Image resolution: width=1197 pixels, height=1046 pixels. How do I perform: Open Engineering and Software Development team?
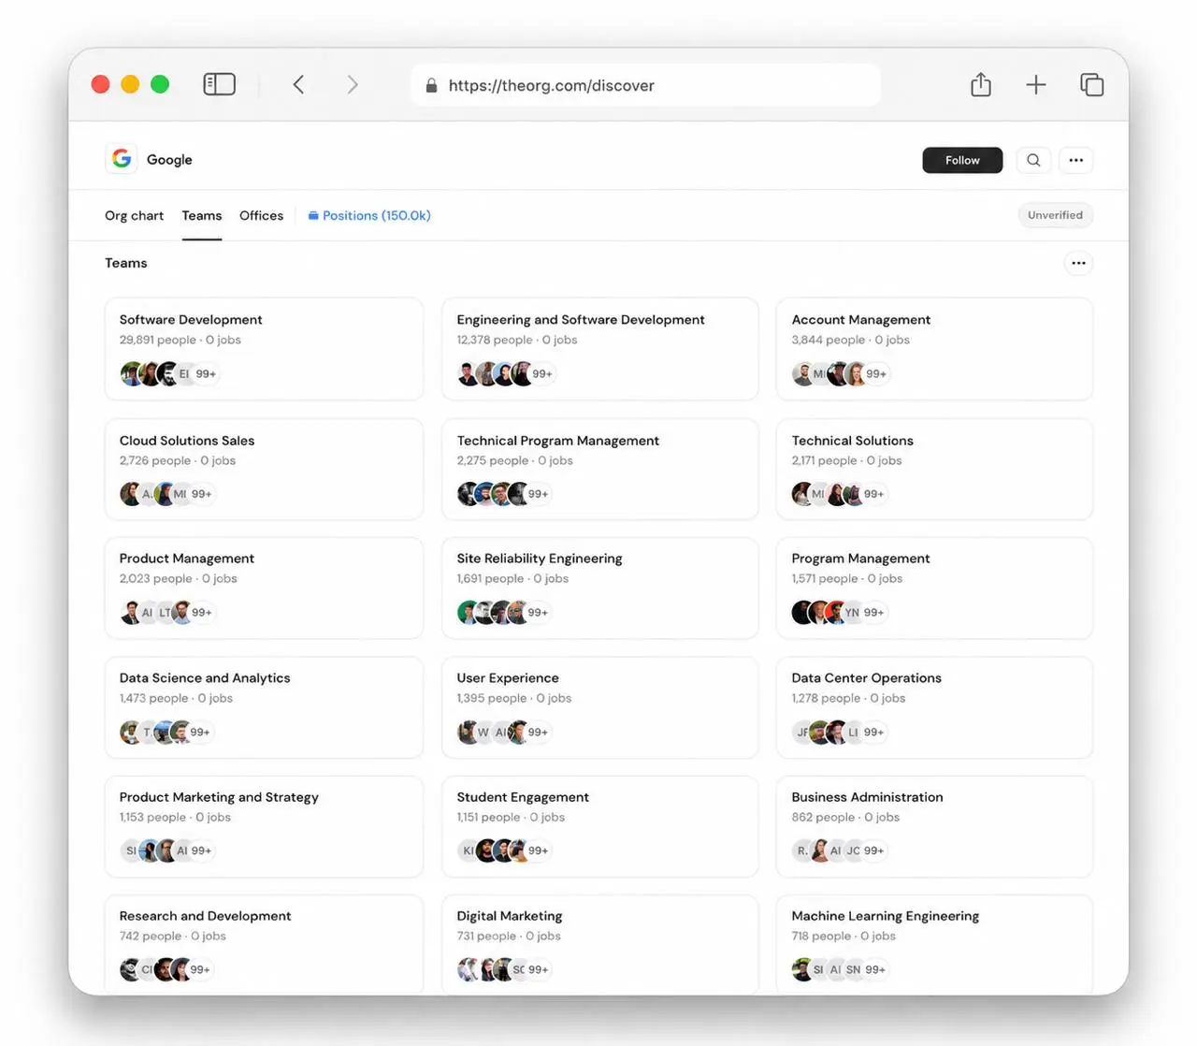(x=599, y=349)
